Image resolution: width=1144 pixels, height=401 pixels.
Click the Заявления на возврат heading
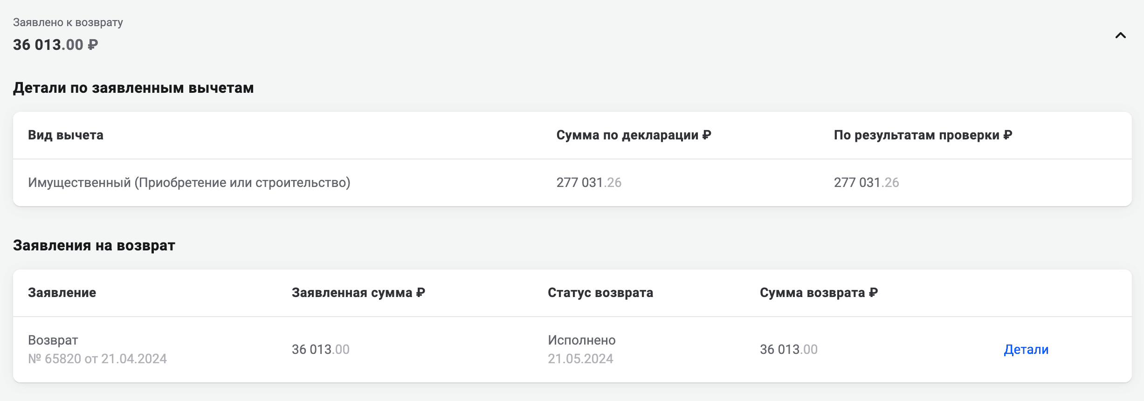coord(94,245)
